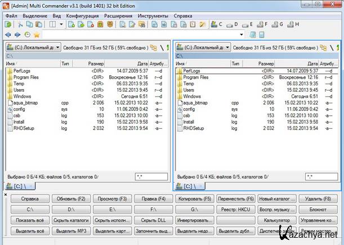Click the scissors Cut icon in toolbar
Image resolution: width=344 pixels, height=245 pixels.
[21, 25]
